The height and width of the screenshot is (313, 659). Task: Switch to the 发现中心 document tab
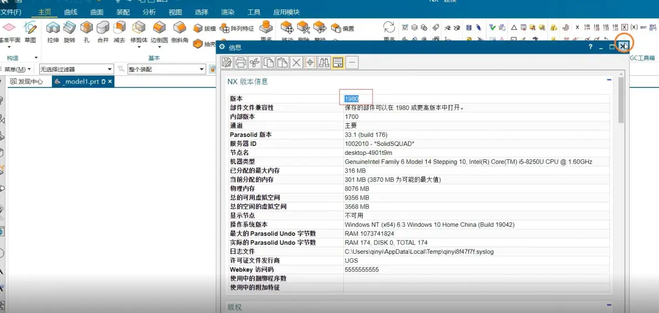[x=27, y=81]
